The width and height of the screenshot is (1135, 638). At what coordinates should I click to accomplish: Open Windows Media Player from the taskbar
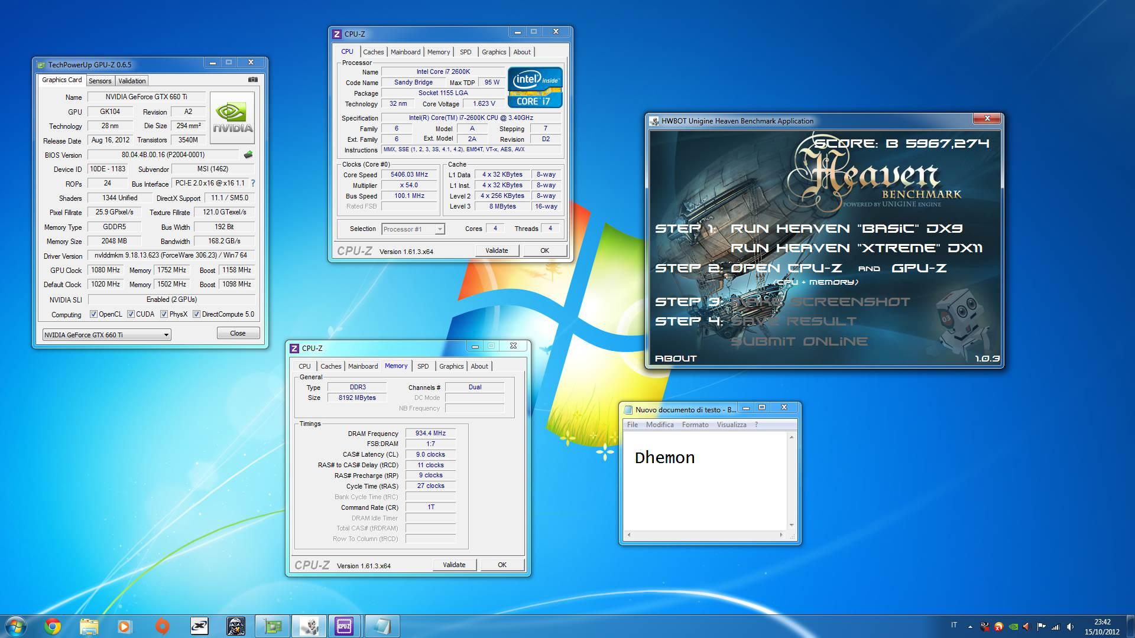click(125, 626)
